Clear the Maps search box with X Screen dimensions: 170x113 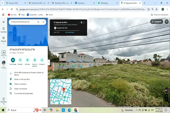point(43,22)
